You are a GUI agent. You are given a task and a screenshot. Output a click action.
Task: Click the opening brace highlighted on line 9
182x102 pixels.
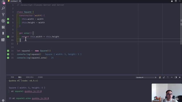(x=33, y=33)
